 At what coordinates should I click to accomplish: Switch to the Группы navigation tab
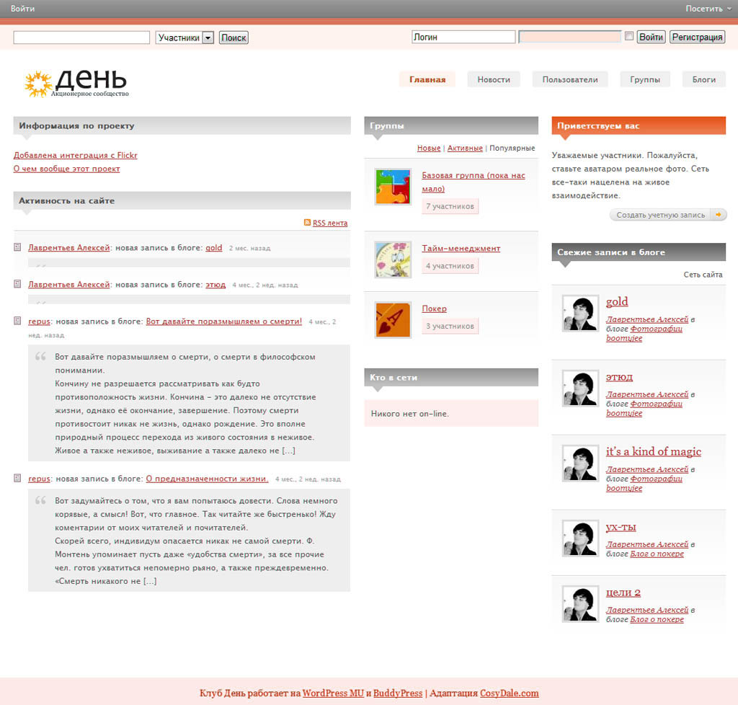point(645,79)
